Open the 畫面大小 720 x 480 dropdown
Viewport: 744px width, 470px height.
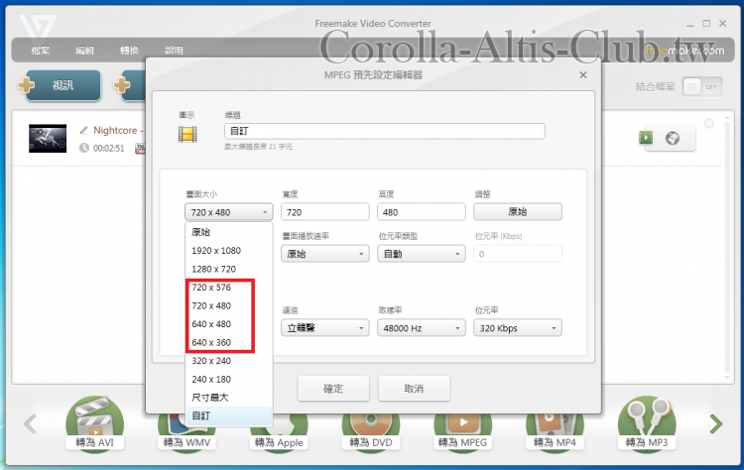[x=229, y=212]
